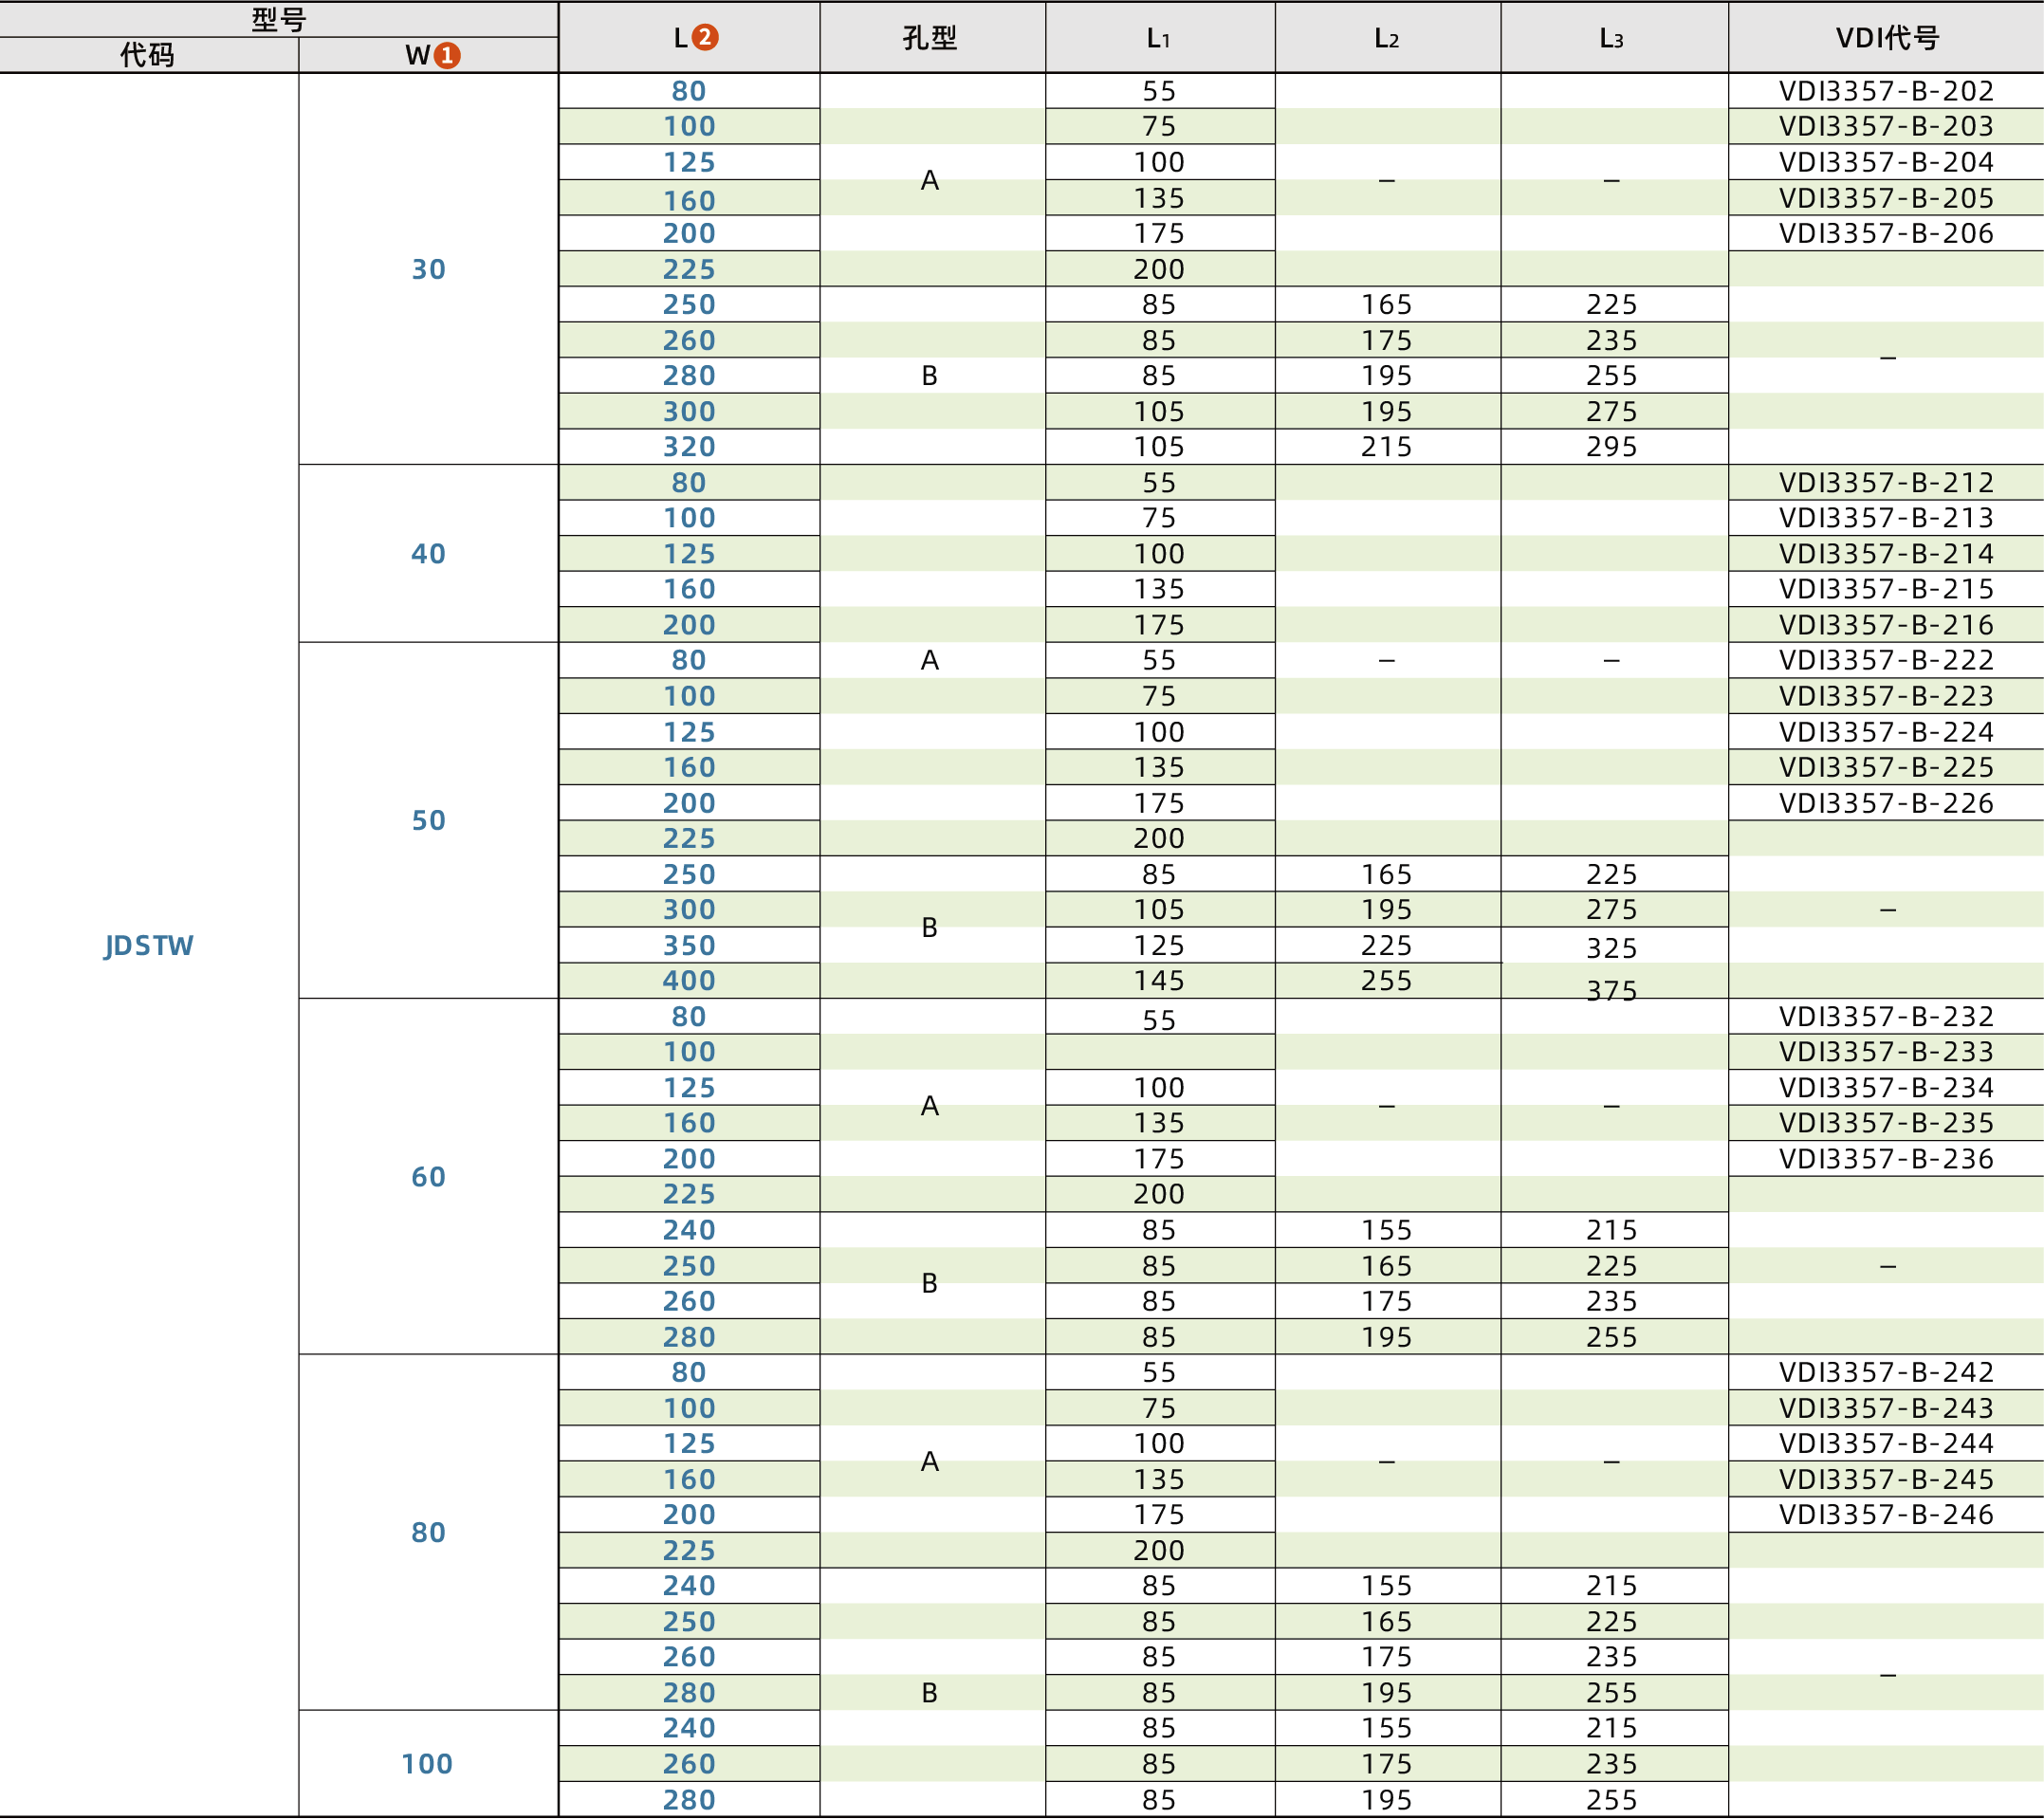Select the JDSTW code cell

click(x=149, y=945)
